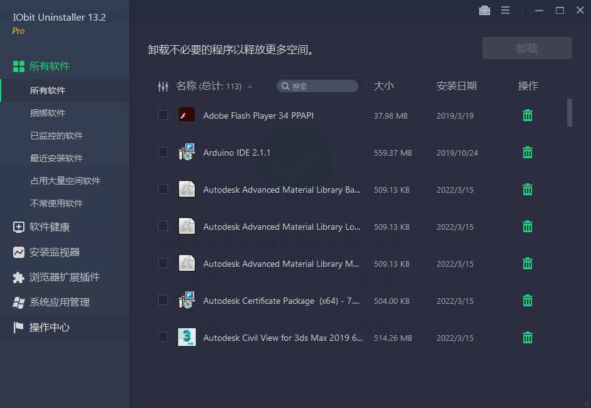This screenshot has height=408, width=591.
Task: Click the magnifier icon in search box
Action: point(285,87)
